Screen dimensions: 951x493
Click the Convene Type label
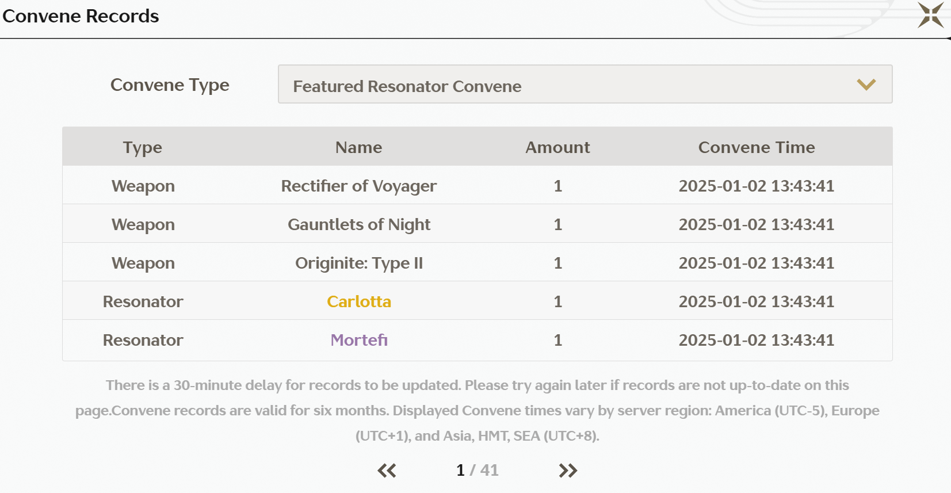170,85
